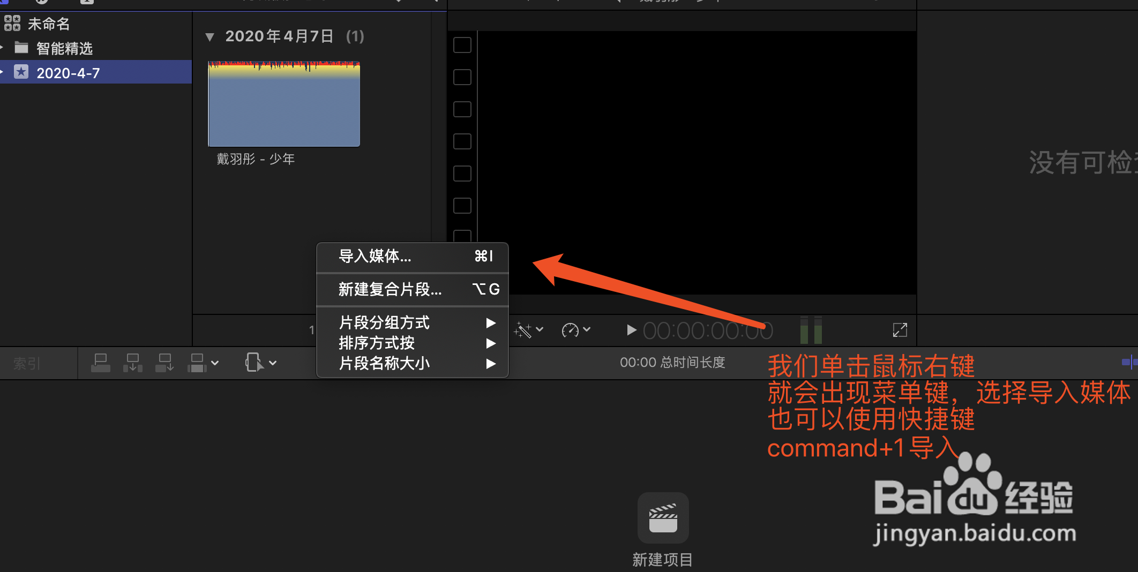Click the 索引 button
This screenshot has height=572, width=1138.
pos(26,363)
